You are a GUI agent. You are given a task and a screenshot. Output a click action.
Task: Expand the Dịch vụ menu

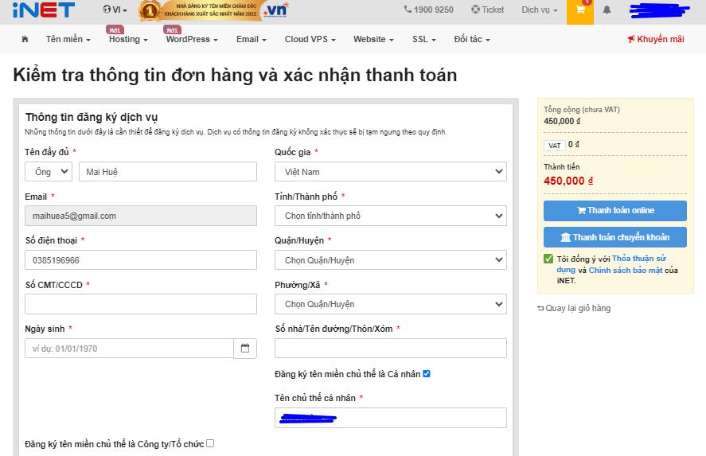pos(540,10)
